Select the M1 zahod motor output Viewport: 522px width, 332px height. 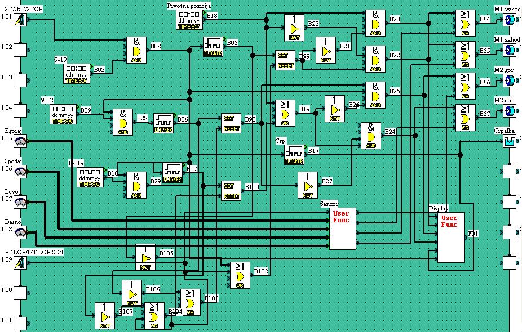(x=510, y=50)
